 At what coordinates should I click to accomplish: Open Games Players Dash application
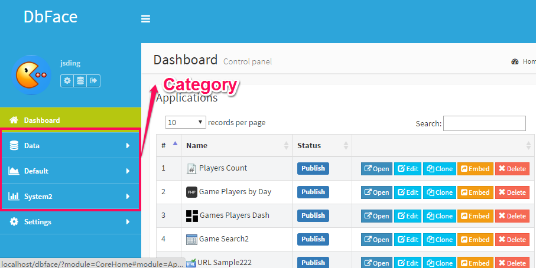pyautogui.click(x=376, y=216)
